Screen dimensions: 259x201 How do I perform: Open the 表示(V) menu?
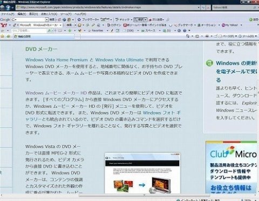[33, 14]
